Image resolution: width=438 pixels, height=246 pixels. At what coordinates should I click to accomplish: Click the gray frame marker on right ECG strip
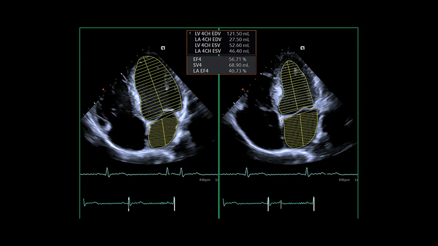[281, 203]
